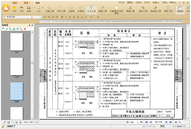Switch to the 转换 tab
191x129 pixels.
tap(26, 3)
